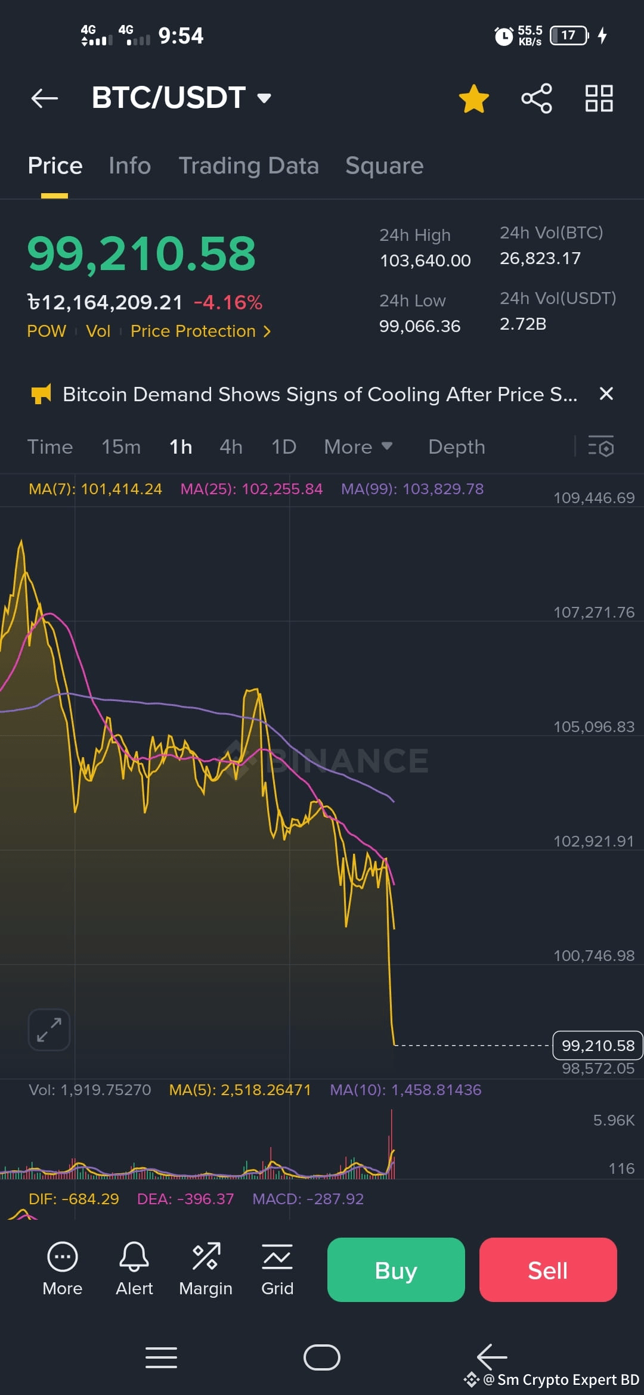644x1395 pixels.
Task: Switch to the Info tab
Action: tap(129, 166)
